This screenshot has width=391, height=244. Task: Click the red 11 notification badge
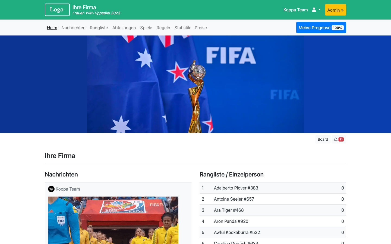pos(341,139)
